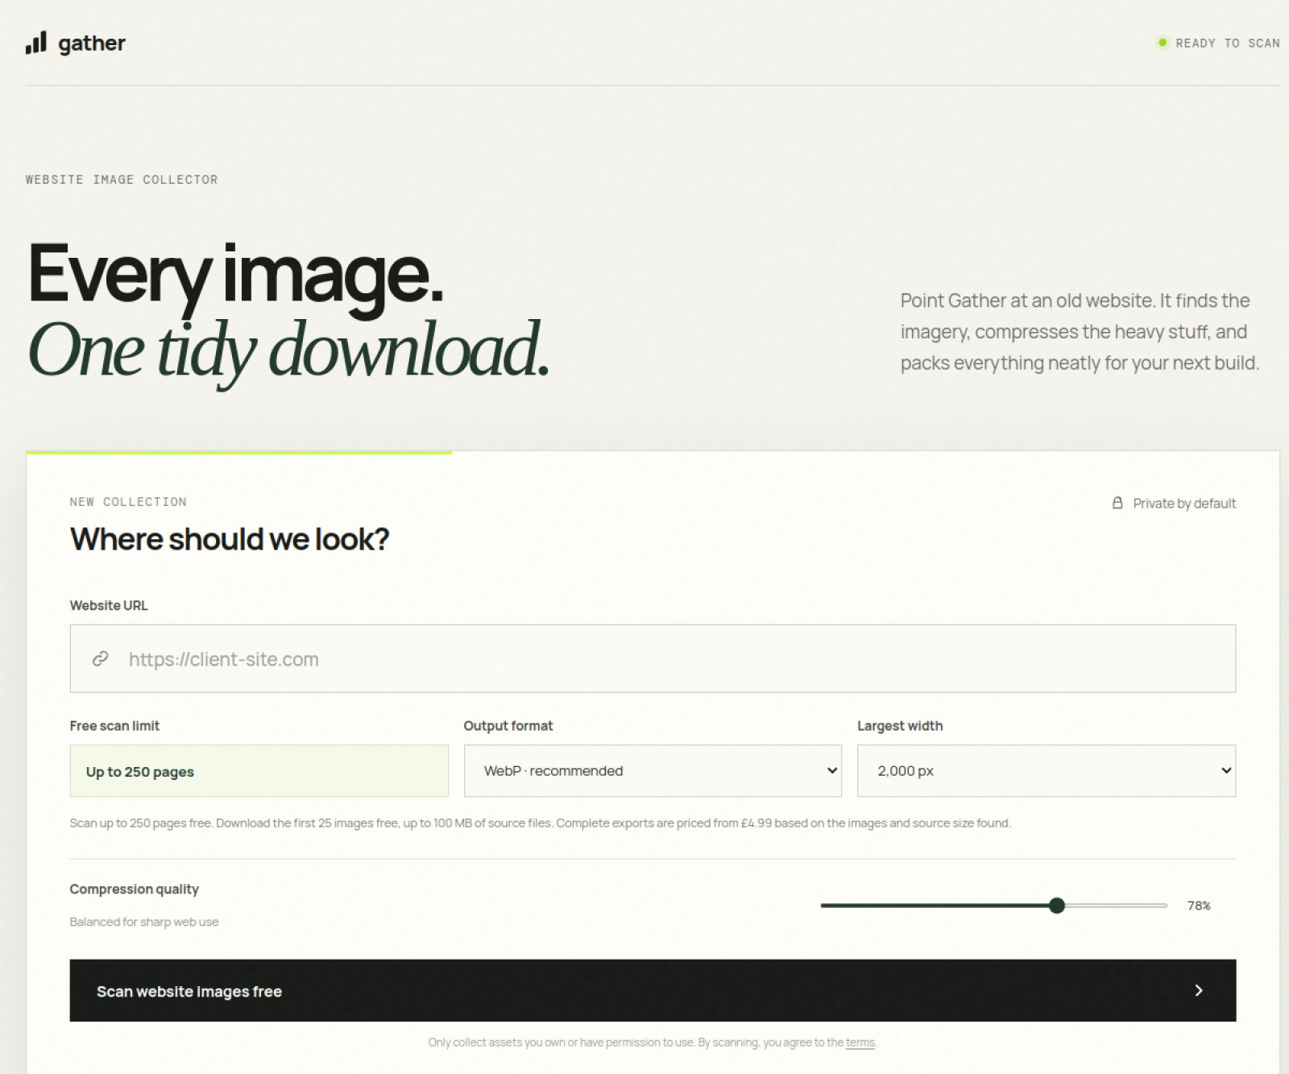The image size is (1289, 1074).
Task: Click the READY TO SCAN status text
Action: [1227, 44]
